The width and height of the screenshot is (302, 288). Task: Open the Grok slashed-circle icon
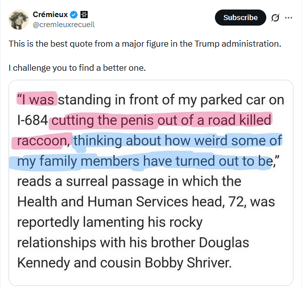pos(275,18)
